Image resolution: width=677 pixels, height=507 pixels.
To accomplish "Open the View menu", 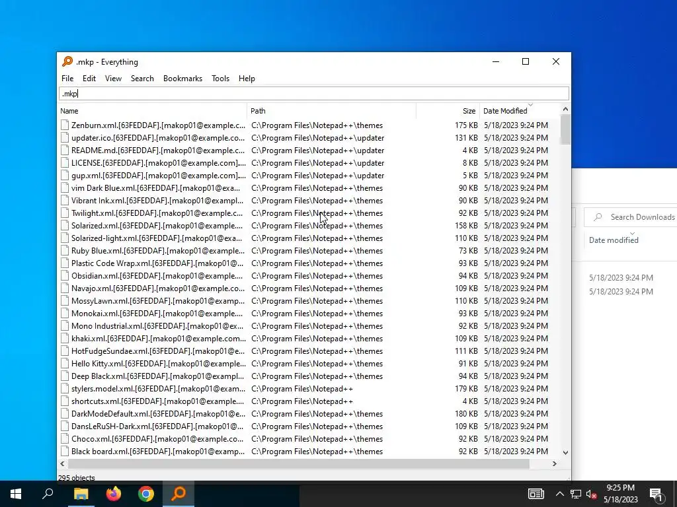I will click(113, 79).
